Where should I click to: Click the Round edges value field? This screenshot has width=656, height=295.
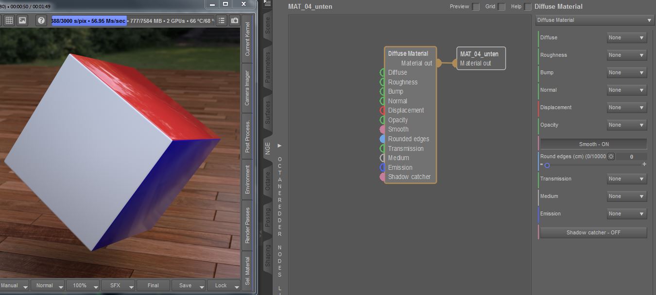pos(631,157)
